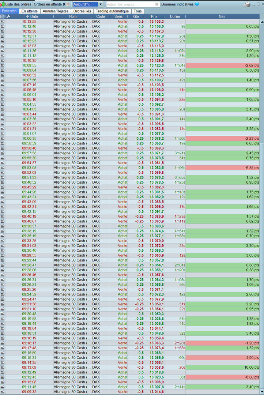Click quantity -0,25 in the 09:40:19 row
This screenshot has height=395, width=264.
[139, 217]
